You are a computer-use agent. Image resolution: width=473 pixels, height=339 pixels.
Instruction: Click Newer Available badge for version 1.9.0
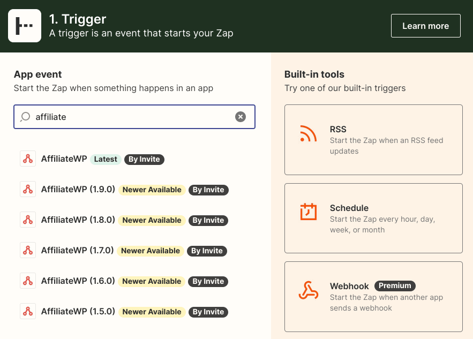[x=152, y=190]
